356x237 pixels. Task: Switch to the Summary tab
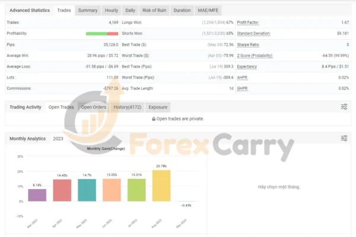click(x=88, y=10)
